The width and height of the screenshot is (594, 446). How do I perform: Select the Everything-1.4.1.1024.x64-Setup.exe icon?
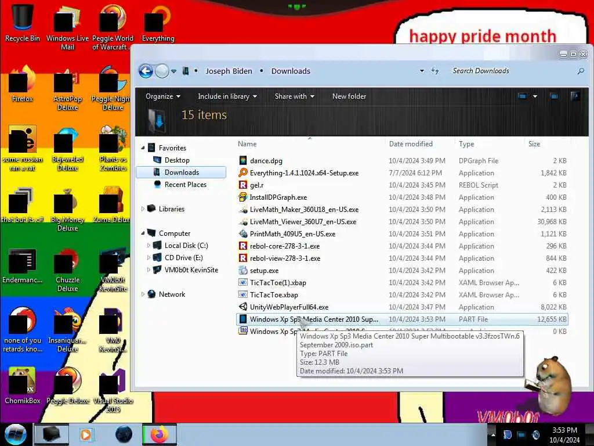[243, 172]
